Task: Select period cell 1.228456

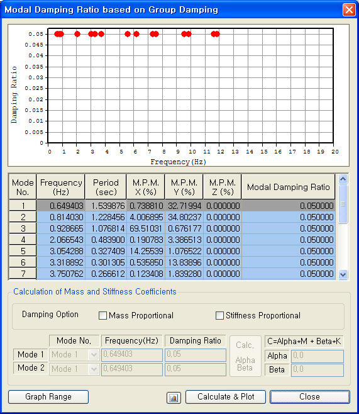Action: [106, 217]
